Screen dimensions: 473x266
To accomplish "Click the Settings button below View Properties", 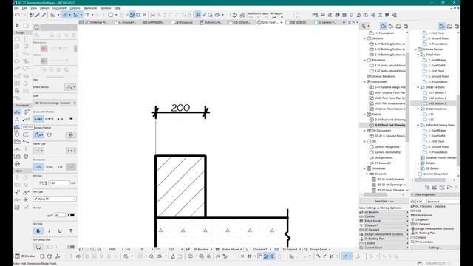I will 435,248.
